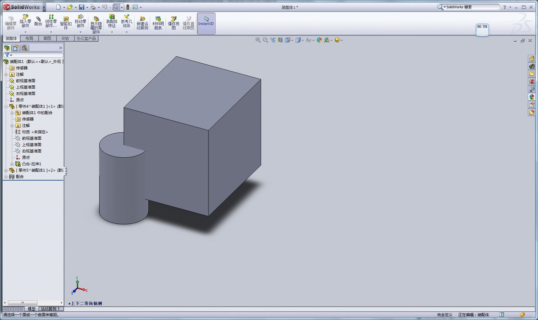Image resolution: width=538 pixels, height=320 pixels.
Task: Expand the bottom 配合 mates folder
Action: coord(6,177)
